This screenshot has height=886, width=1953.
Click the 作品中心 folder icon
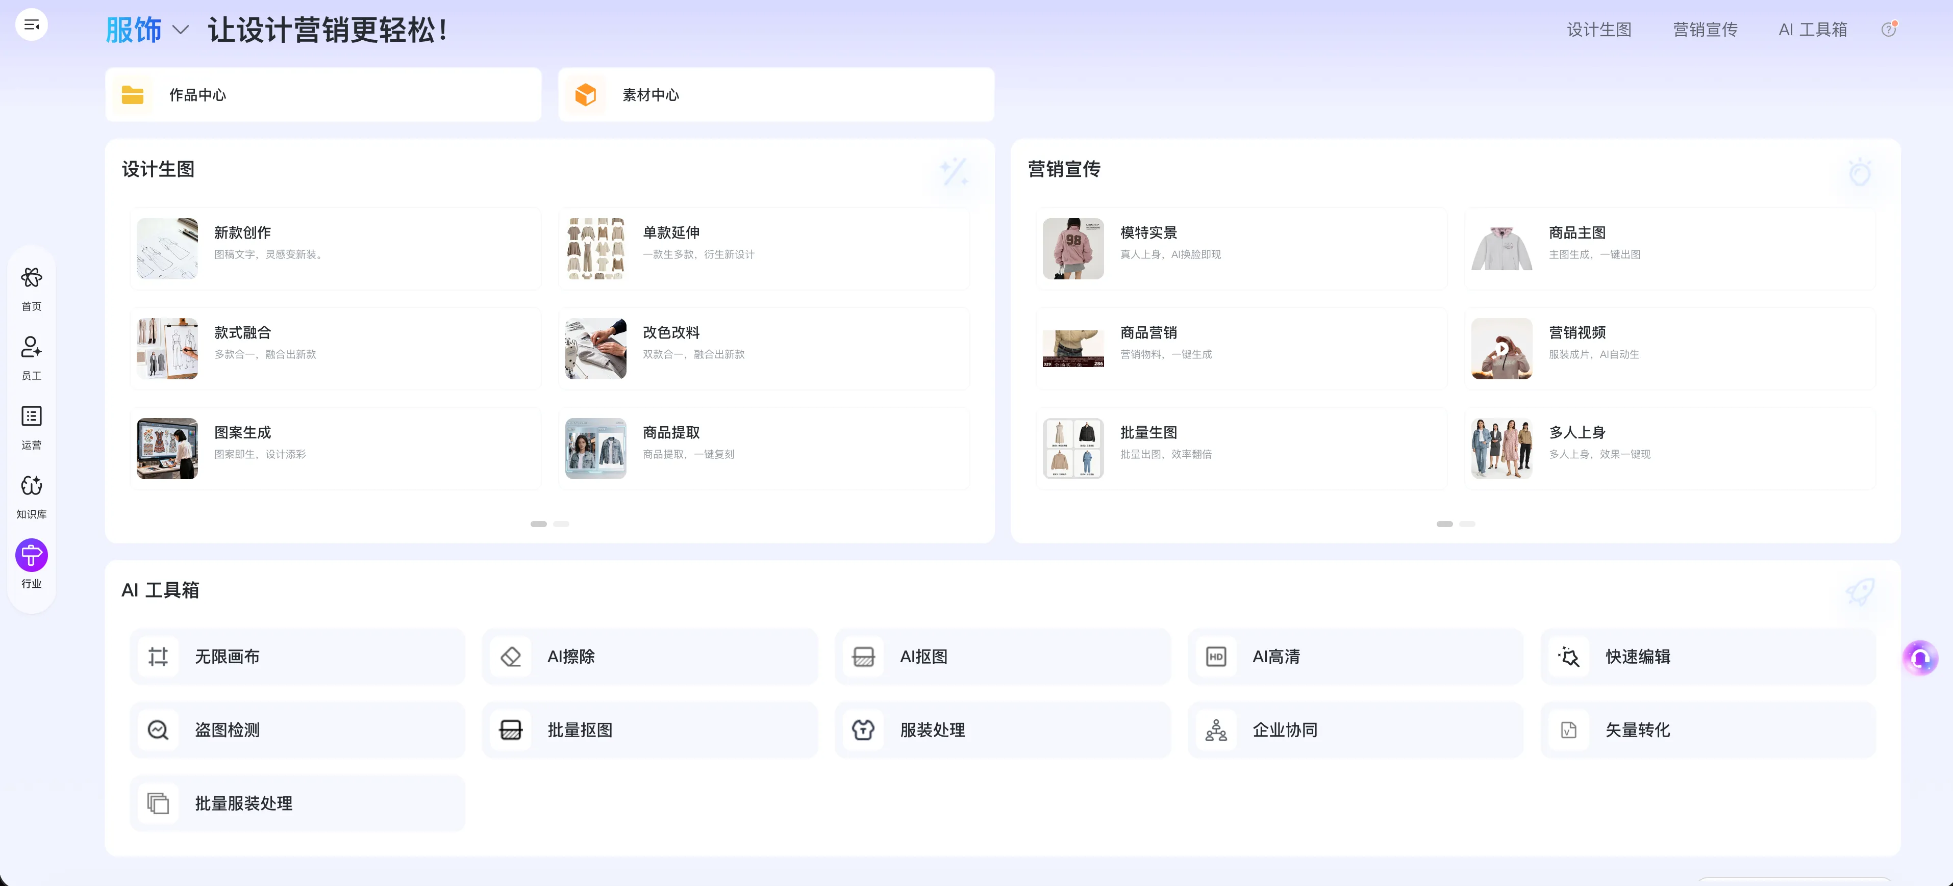click(x=133, y=95)
